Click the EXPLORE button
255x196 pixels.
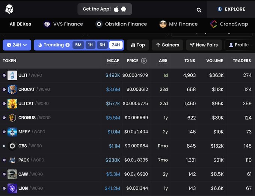[231, 9]
